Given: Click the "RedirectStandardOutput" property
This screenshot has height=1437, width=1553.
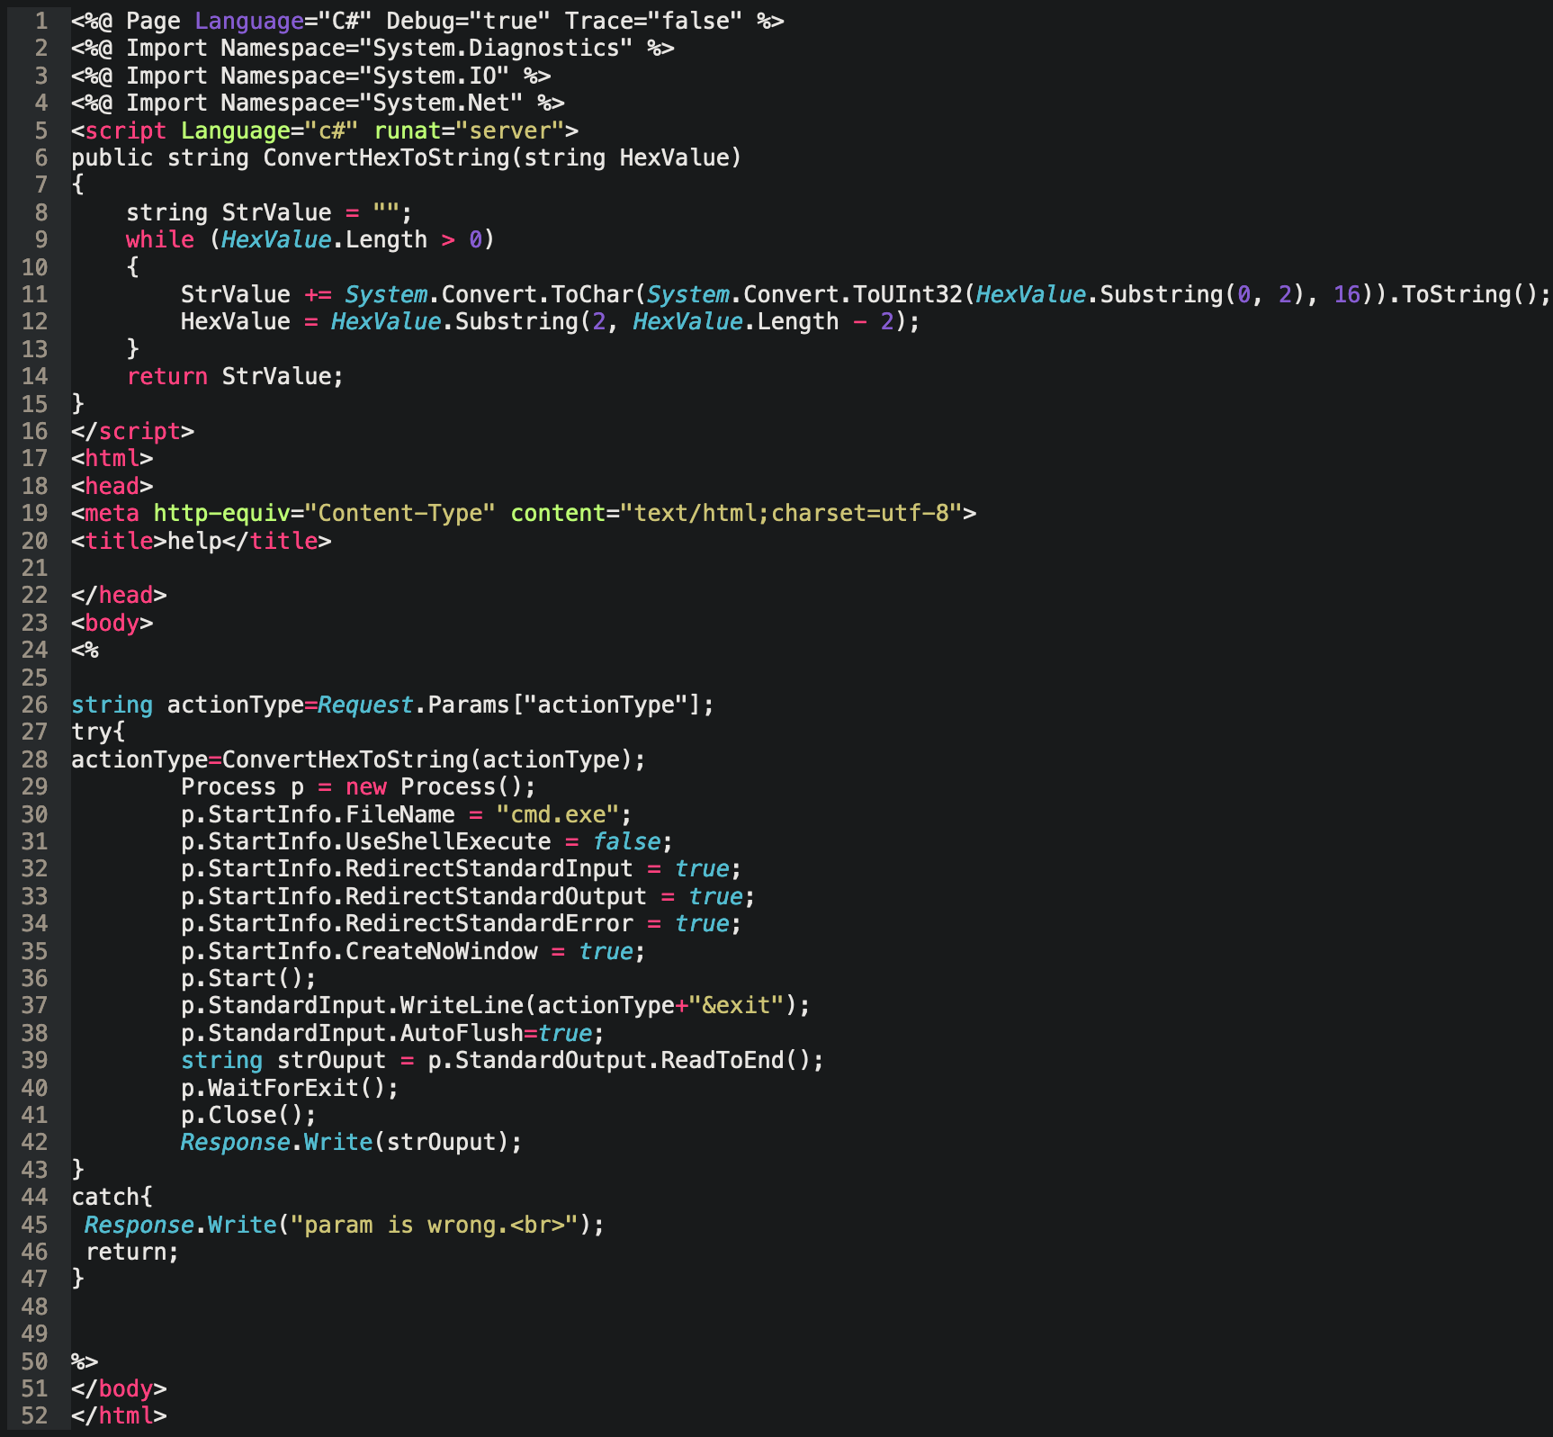Looking at the screenshot, I should coord(497,896).
